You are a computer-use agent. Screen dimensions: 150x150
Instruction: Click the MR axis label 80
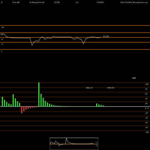(146, 89)
